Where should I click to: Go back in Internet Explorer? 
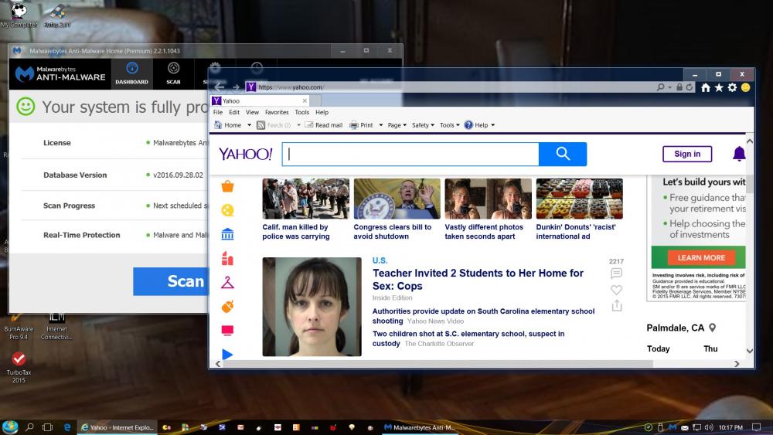point(220,87)
